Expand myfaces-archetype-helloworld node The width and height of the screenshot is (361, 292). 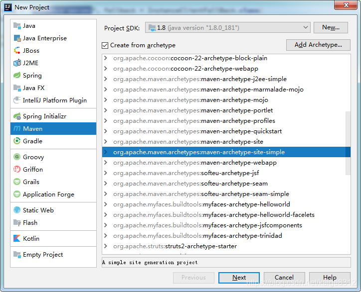click(106, 204)
